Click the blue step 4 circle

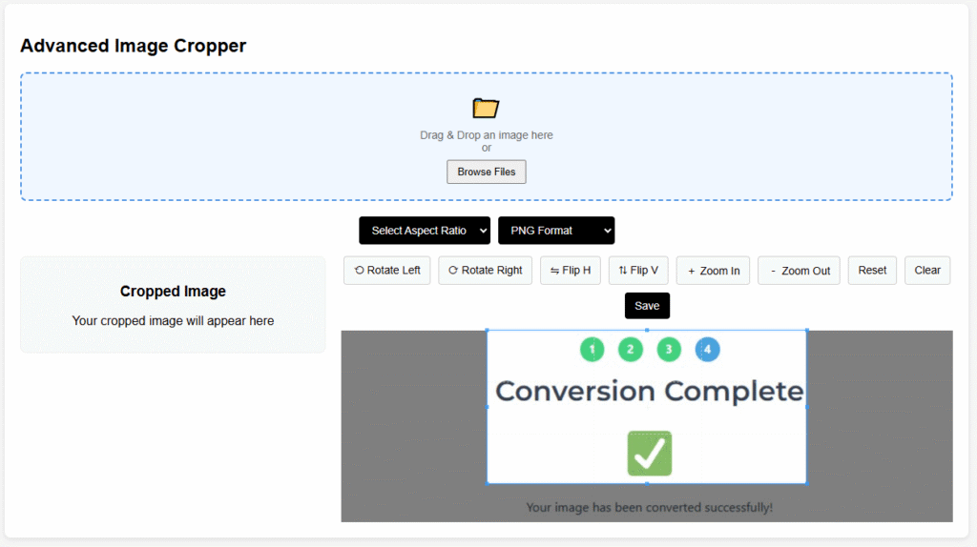[707, 350]
